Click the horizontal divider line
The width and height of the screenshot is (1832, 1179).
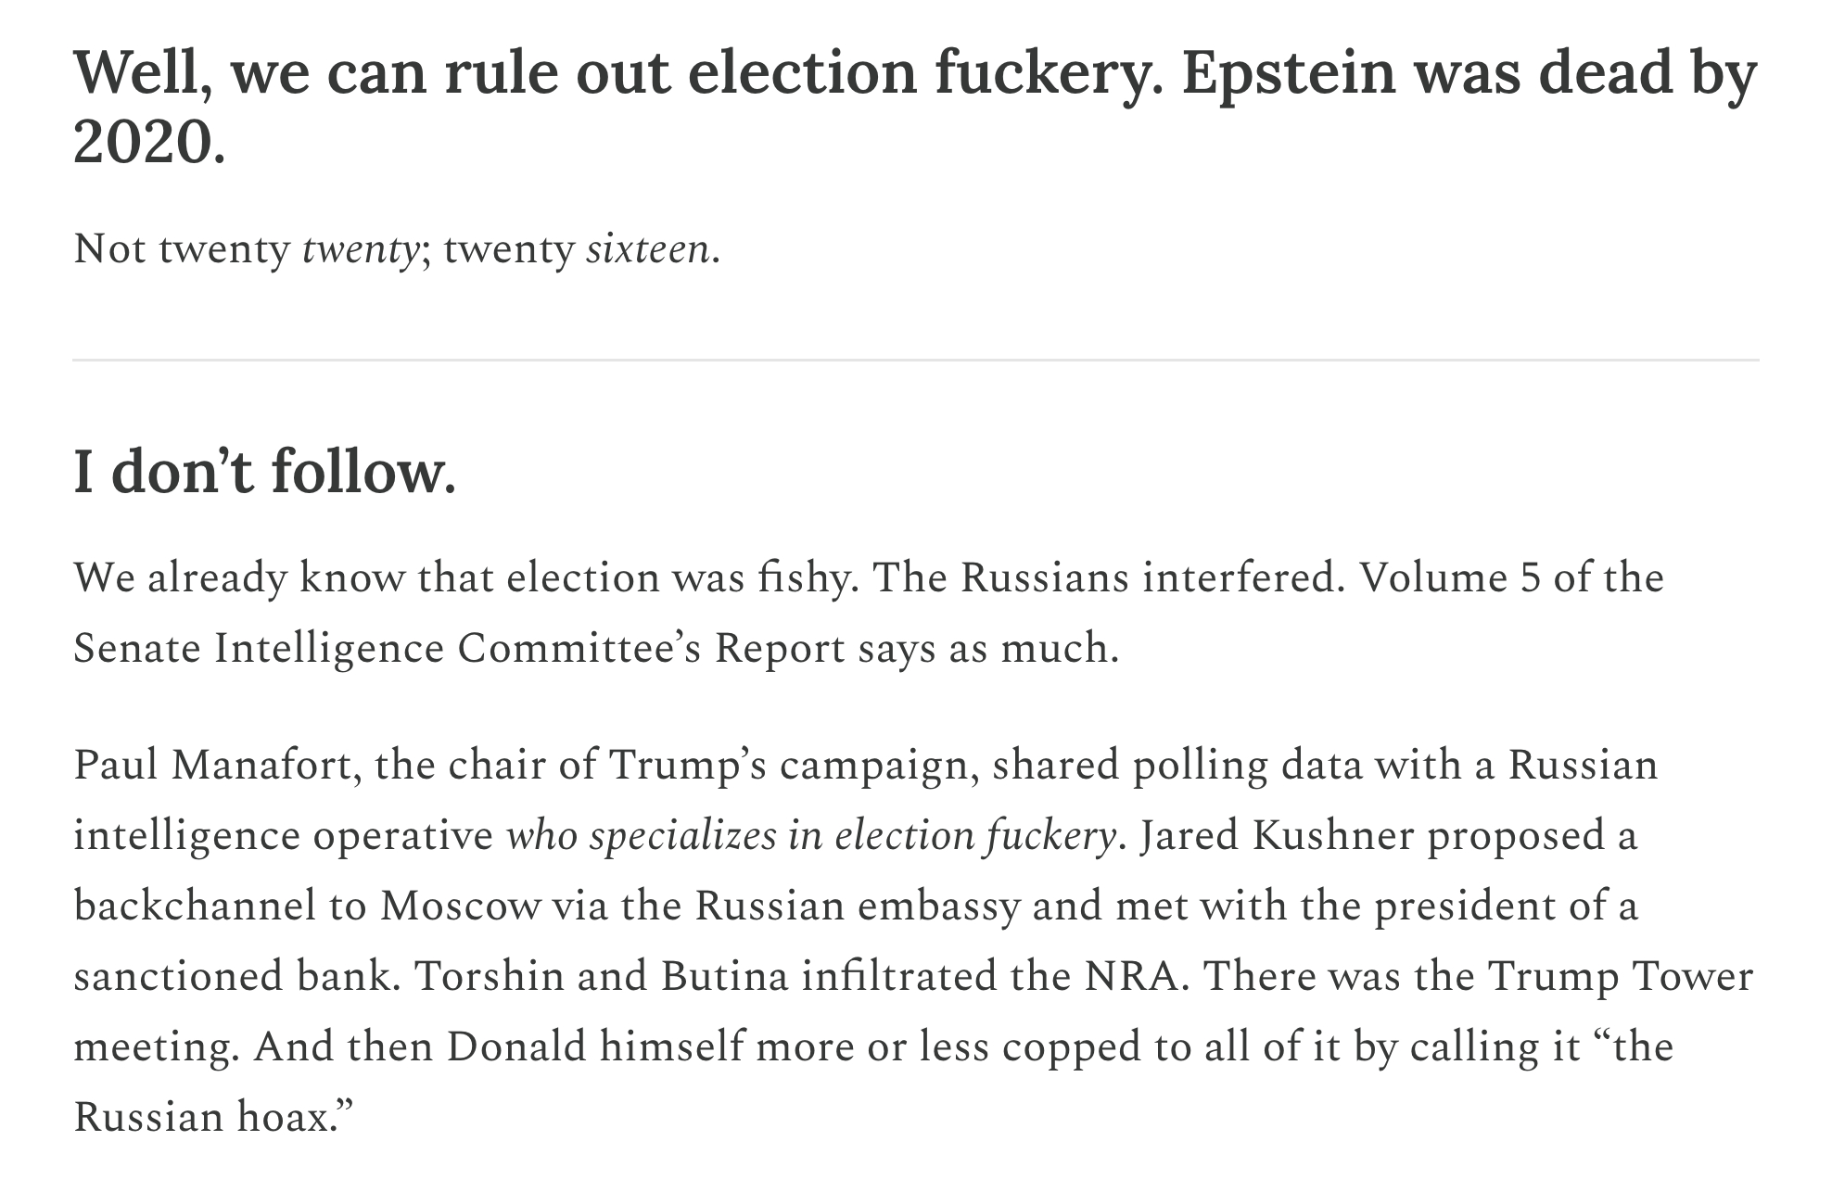(916, 360)
